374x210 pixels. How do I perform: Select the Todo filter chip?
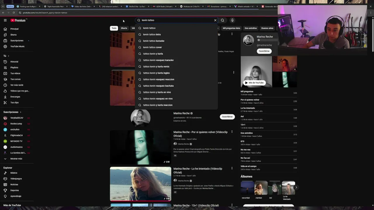point(114,28)
